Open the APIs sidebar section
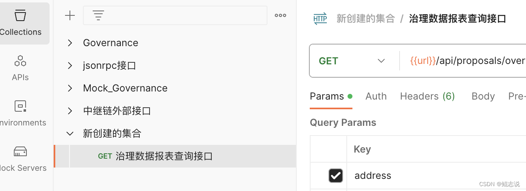526x191 pixels. [x=20, y=68]
